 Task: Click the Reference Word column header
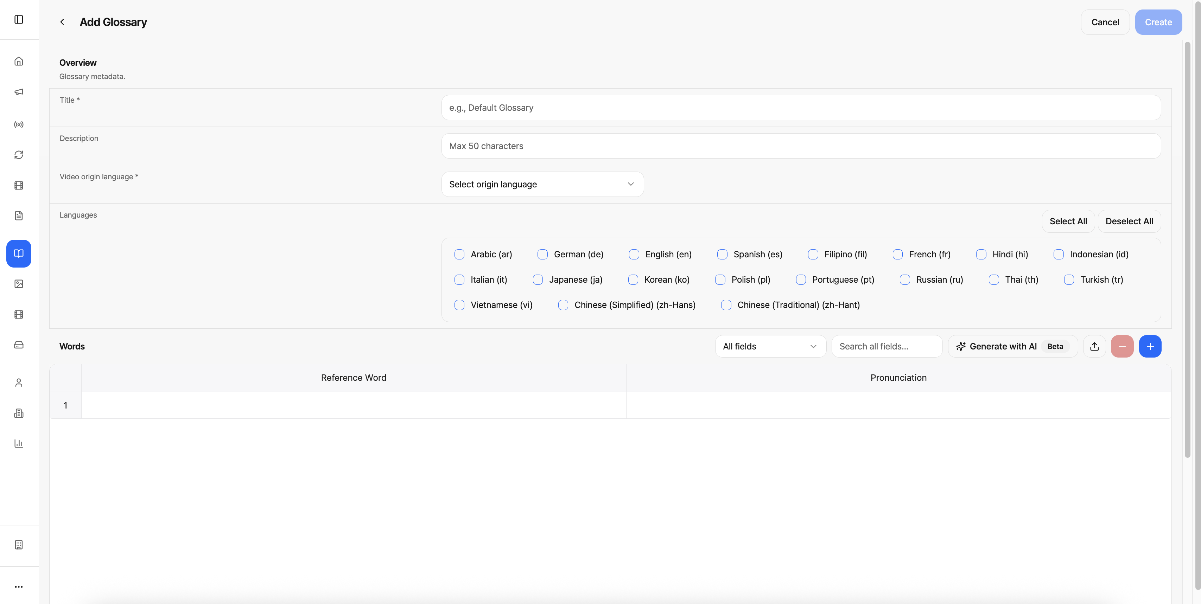click(354, 378)
